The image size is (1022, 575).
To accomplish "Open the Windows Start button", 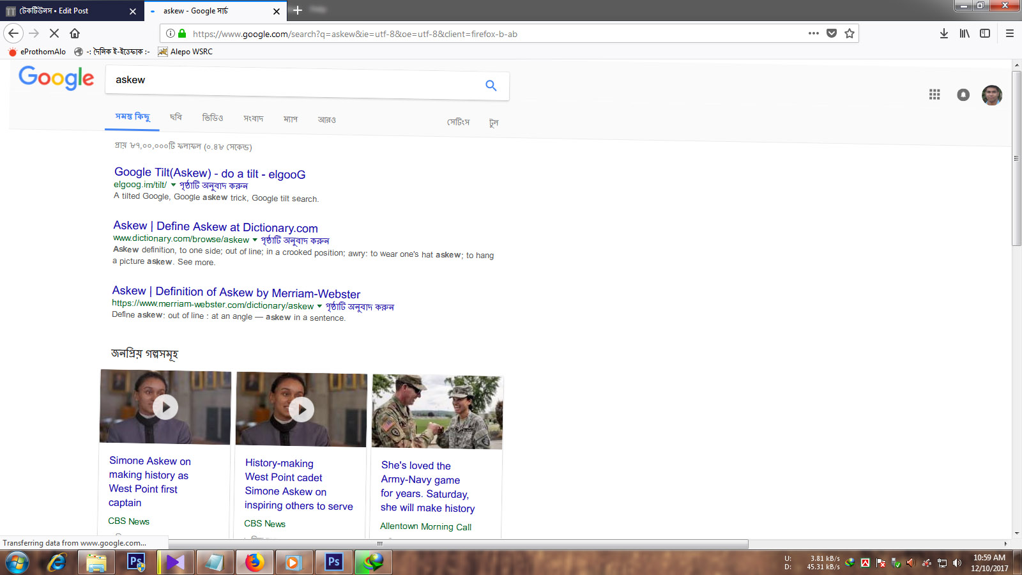I will click(17, 563).
